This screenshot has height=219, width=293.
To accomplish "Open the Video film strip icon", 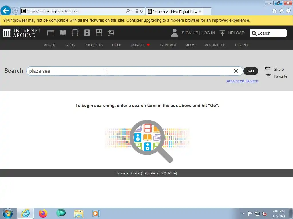I will tap(75, 33).
